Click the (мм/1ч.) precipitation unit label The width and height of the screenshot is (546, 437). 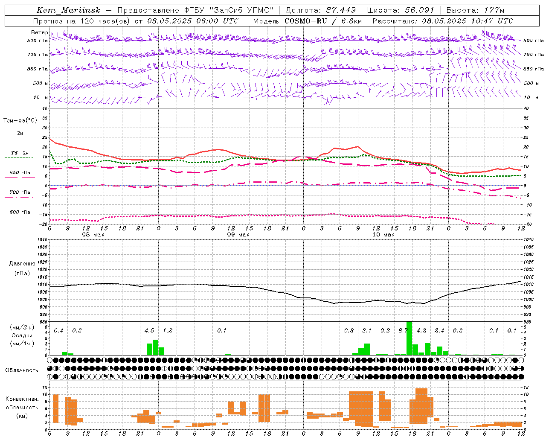coord(22,344)
